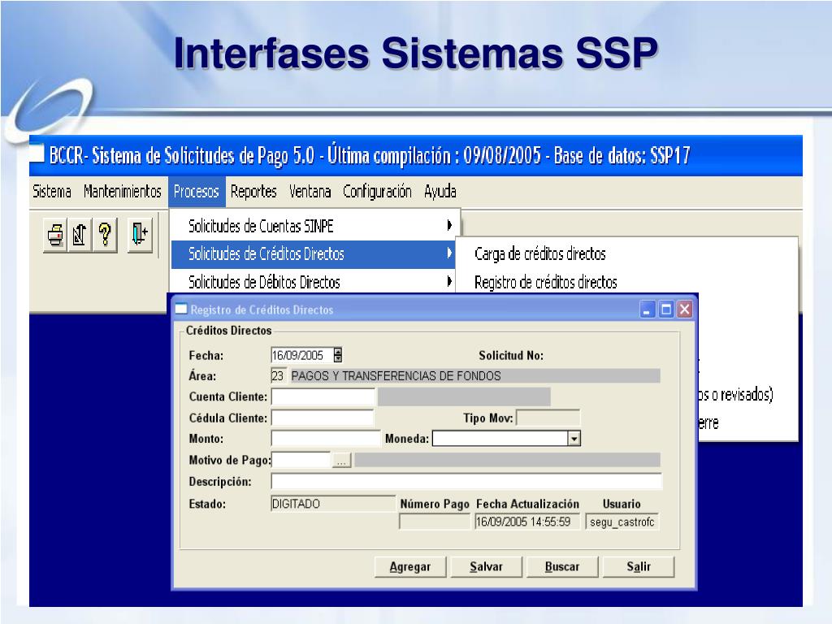Click the Fecha date stepper arrows
This screenshot has width=832, height=624.
pyautogui.click(x=337, y=355)
